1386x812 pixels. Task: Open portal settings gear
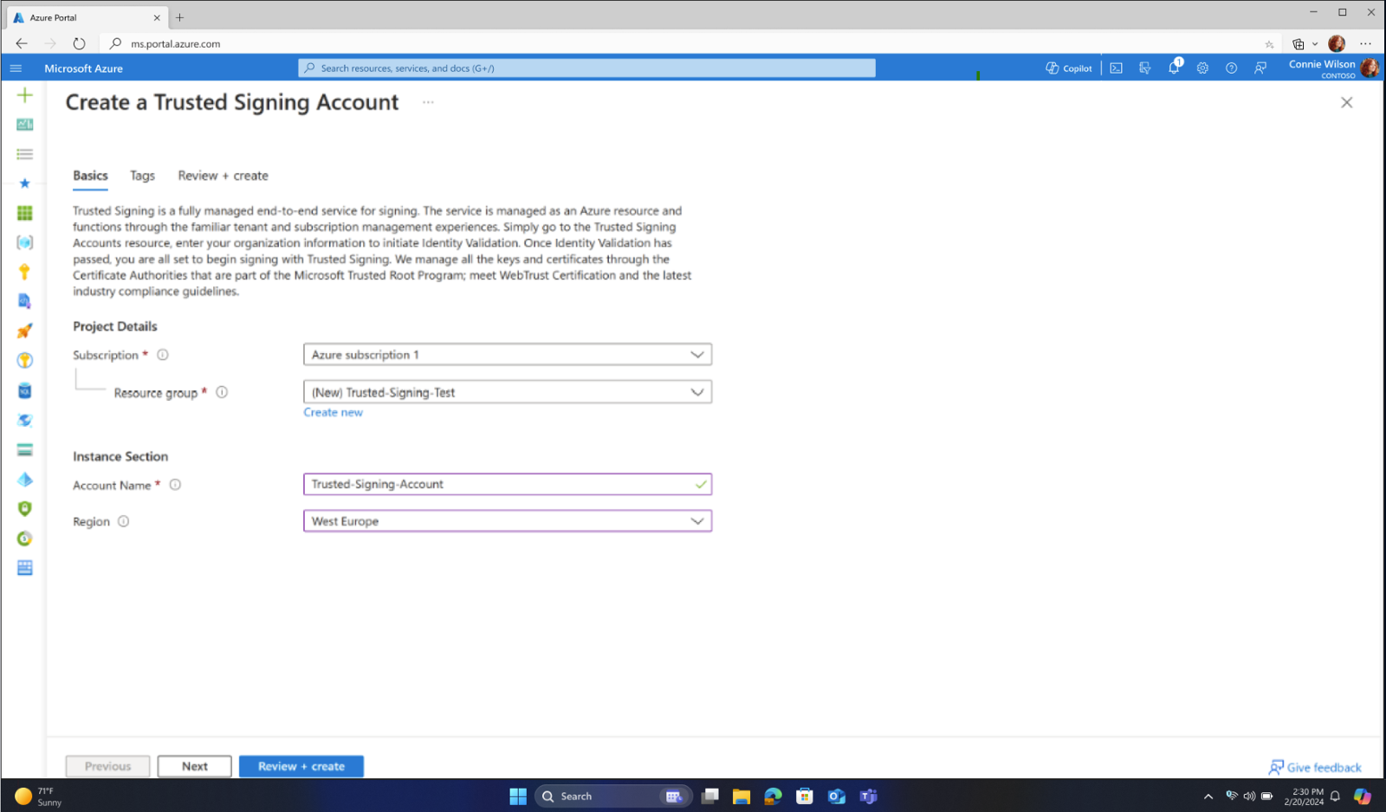(x=1202, y=68)
